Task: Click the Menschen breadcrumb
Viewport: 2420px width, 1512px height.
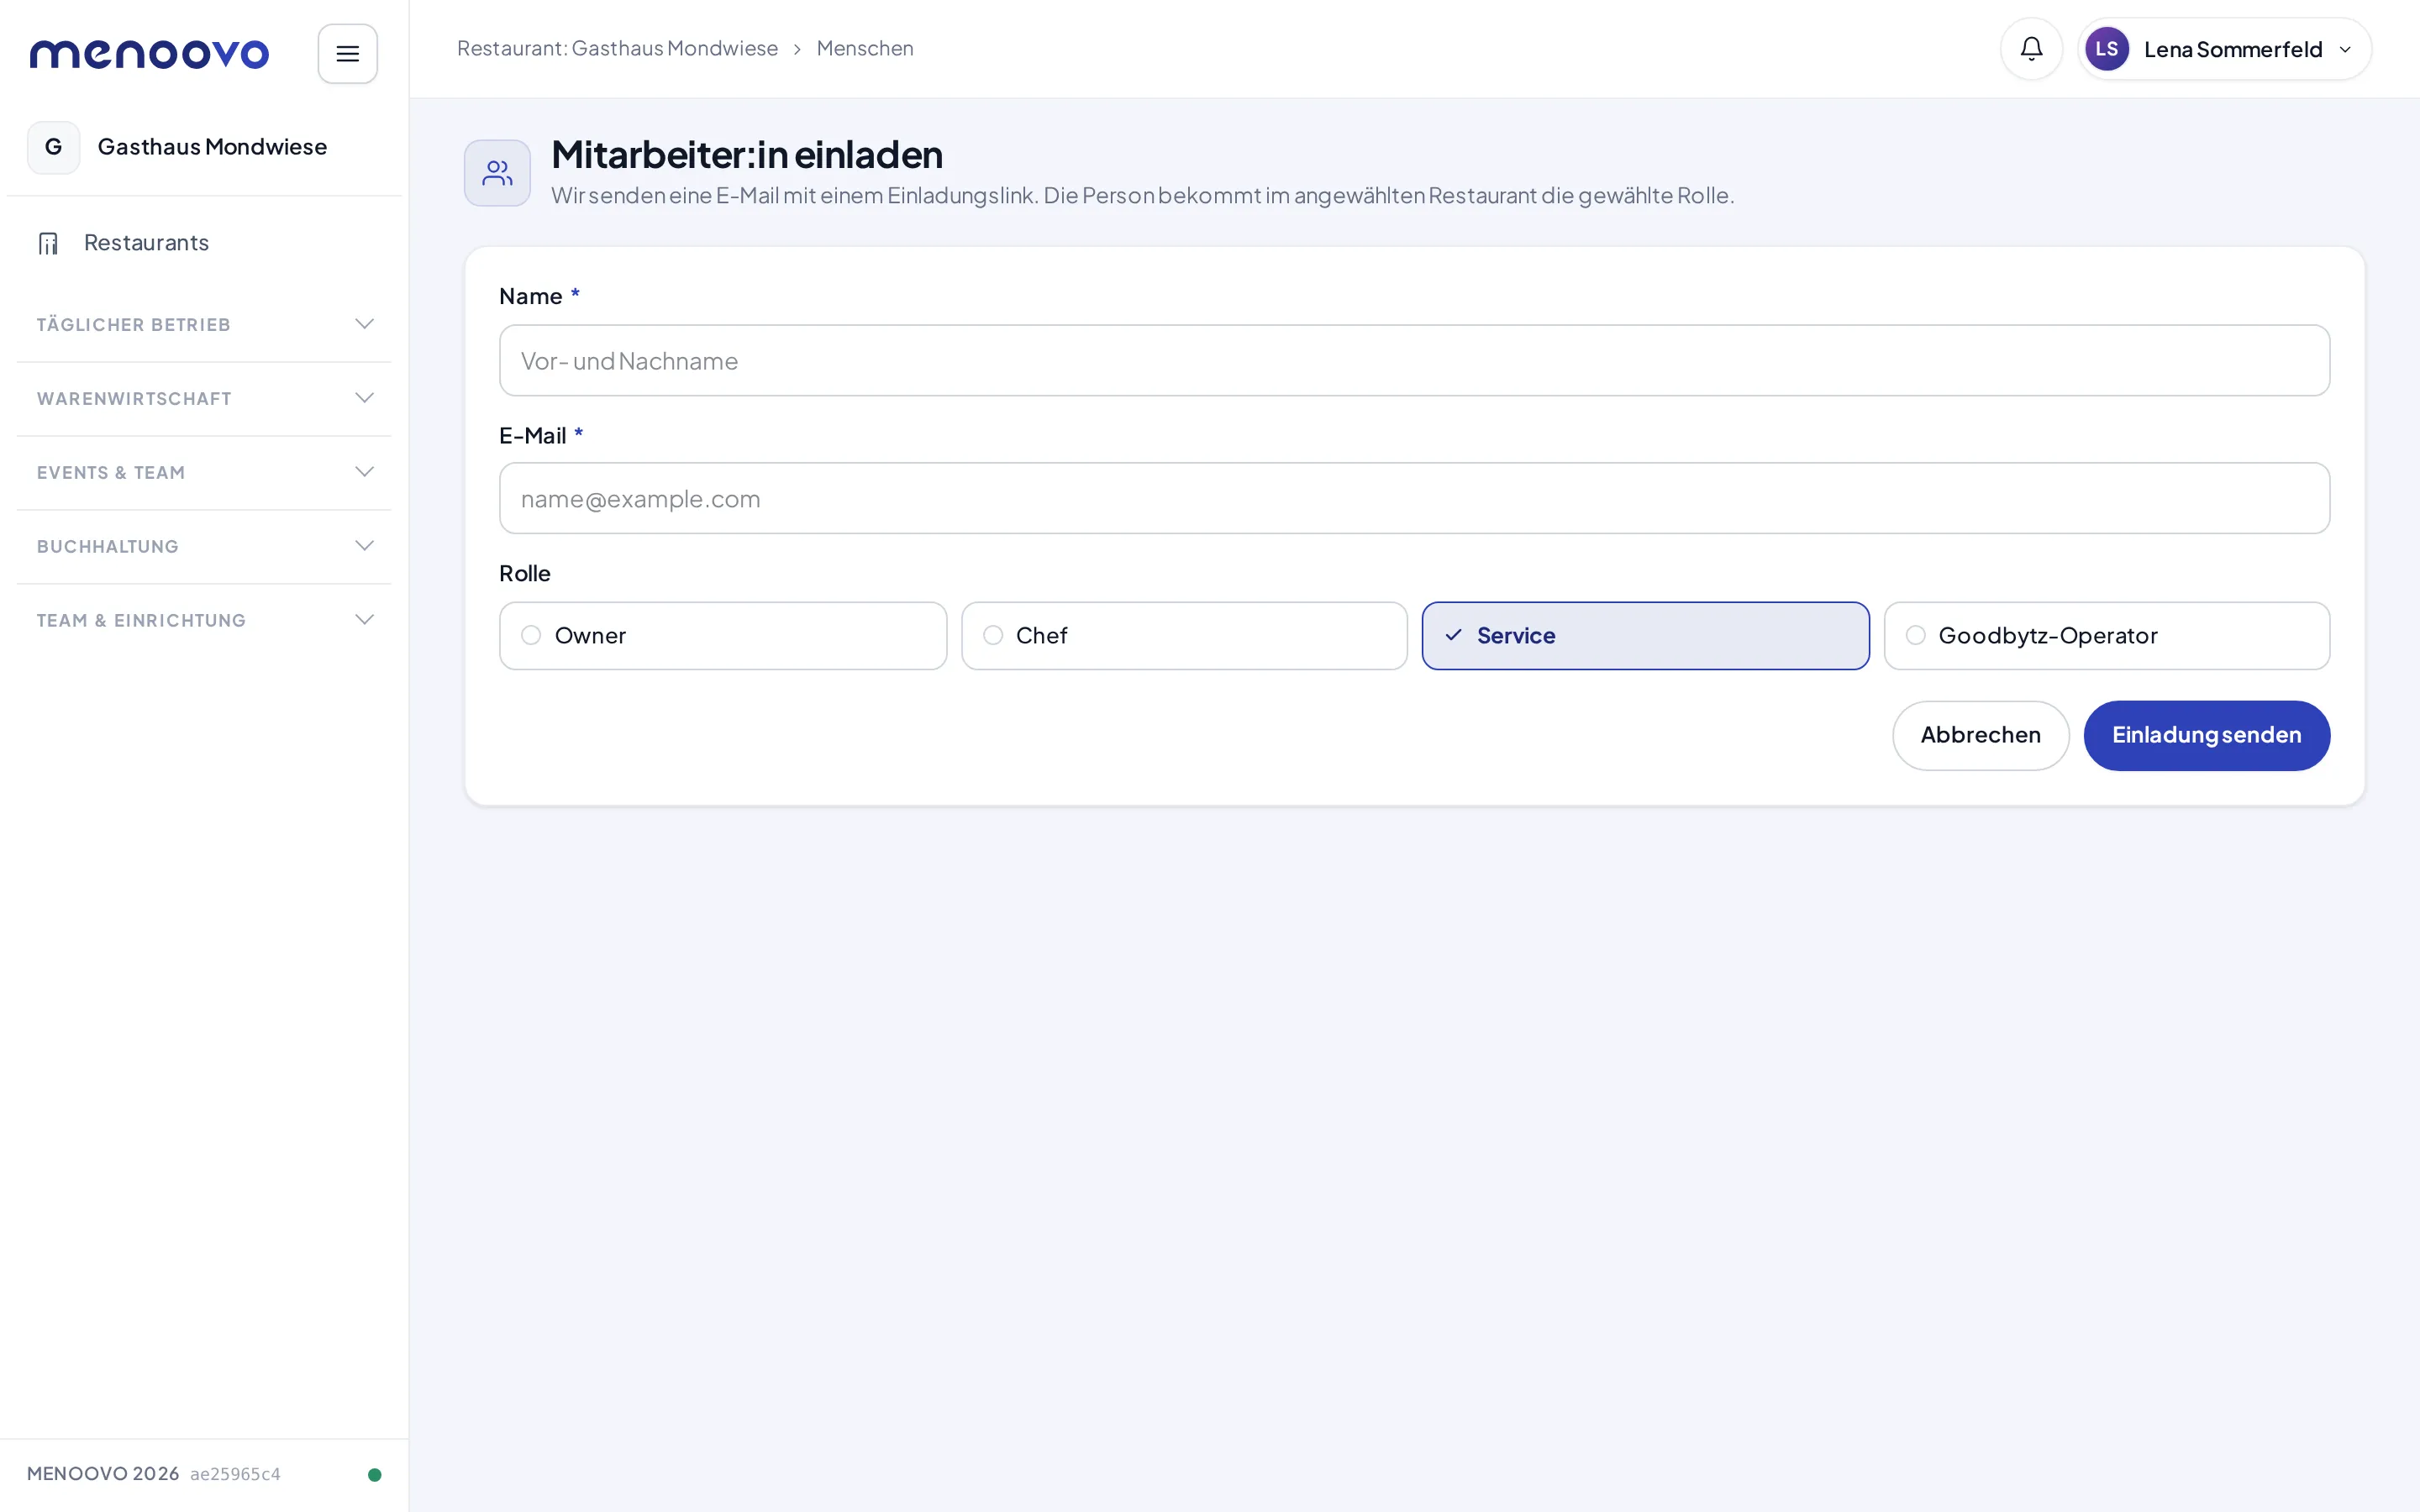Action: (865, 48)
